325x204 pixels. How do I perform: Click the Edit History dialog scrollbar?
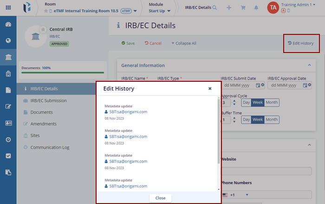pyautogui.click(x=219, y=135)
